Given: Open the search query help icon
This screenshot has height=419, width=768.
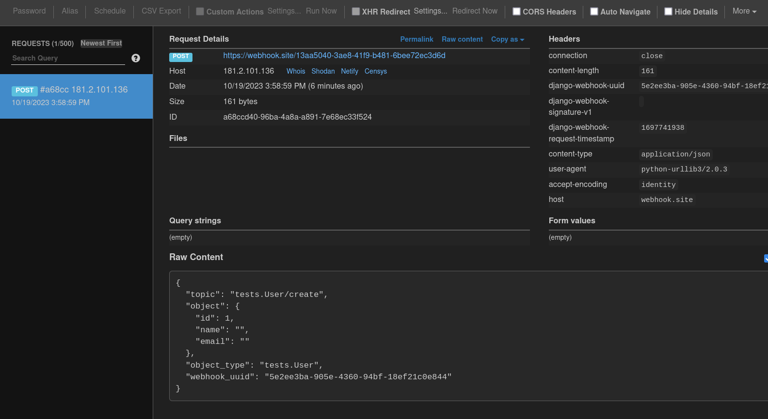Looking at the screenshot, I should (x=136, y=58).
